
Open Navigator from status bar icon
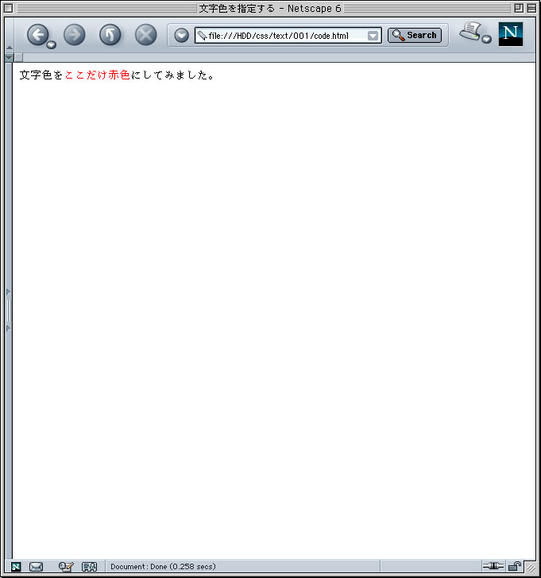click(x=16, y=566)
